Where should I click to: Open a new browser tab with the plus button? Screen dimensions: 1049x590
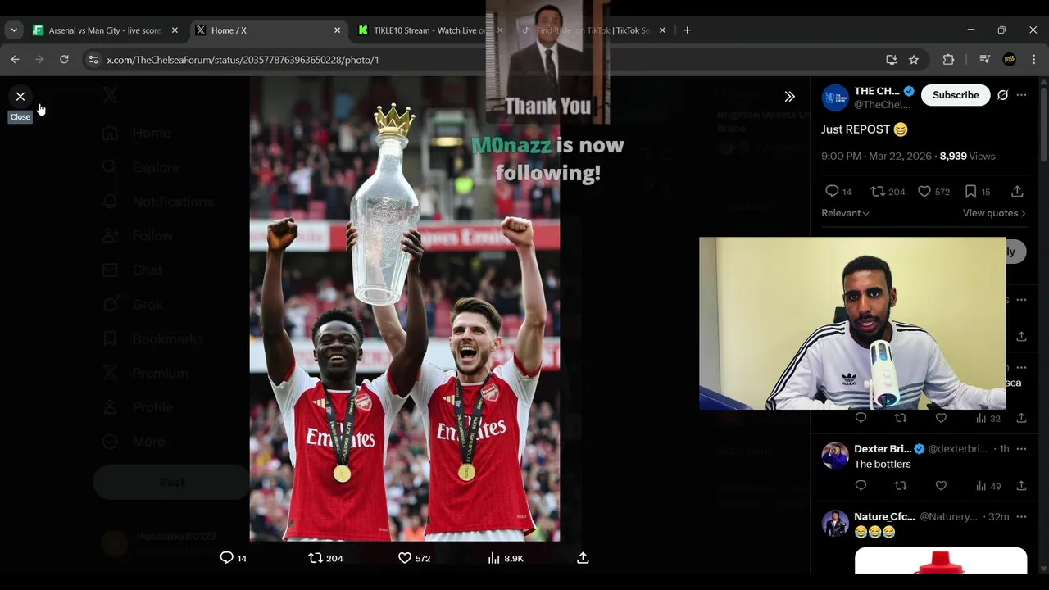687,30
